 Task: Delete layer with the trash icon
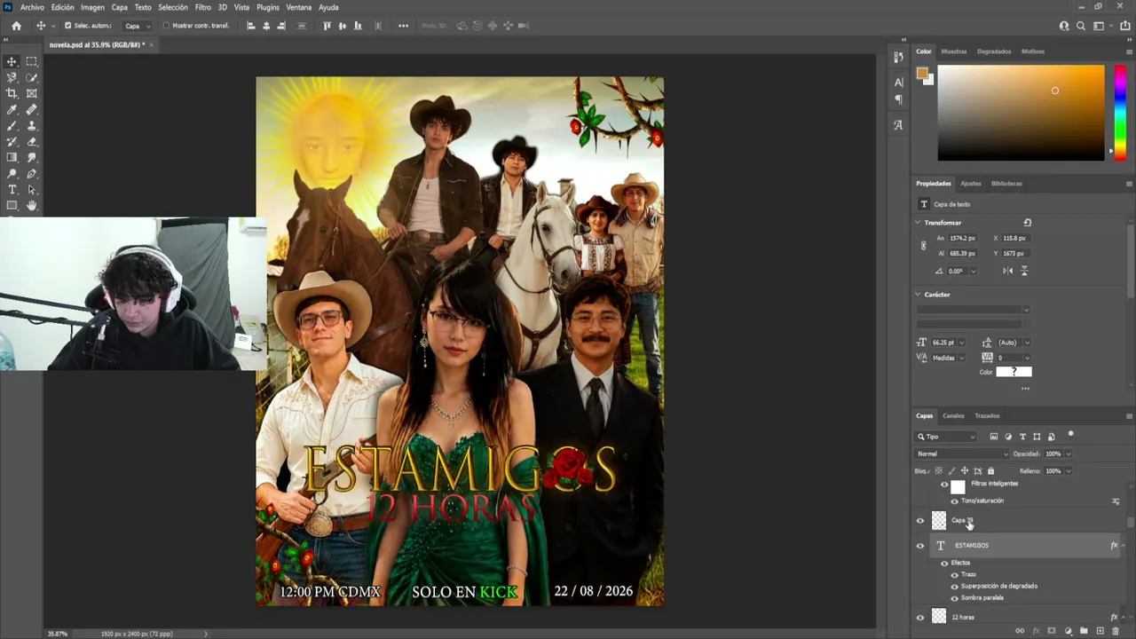(1116, 631)
